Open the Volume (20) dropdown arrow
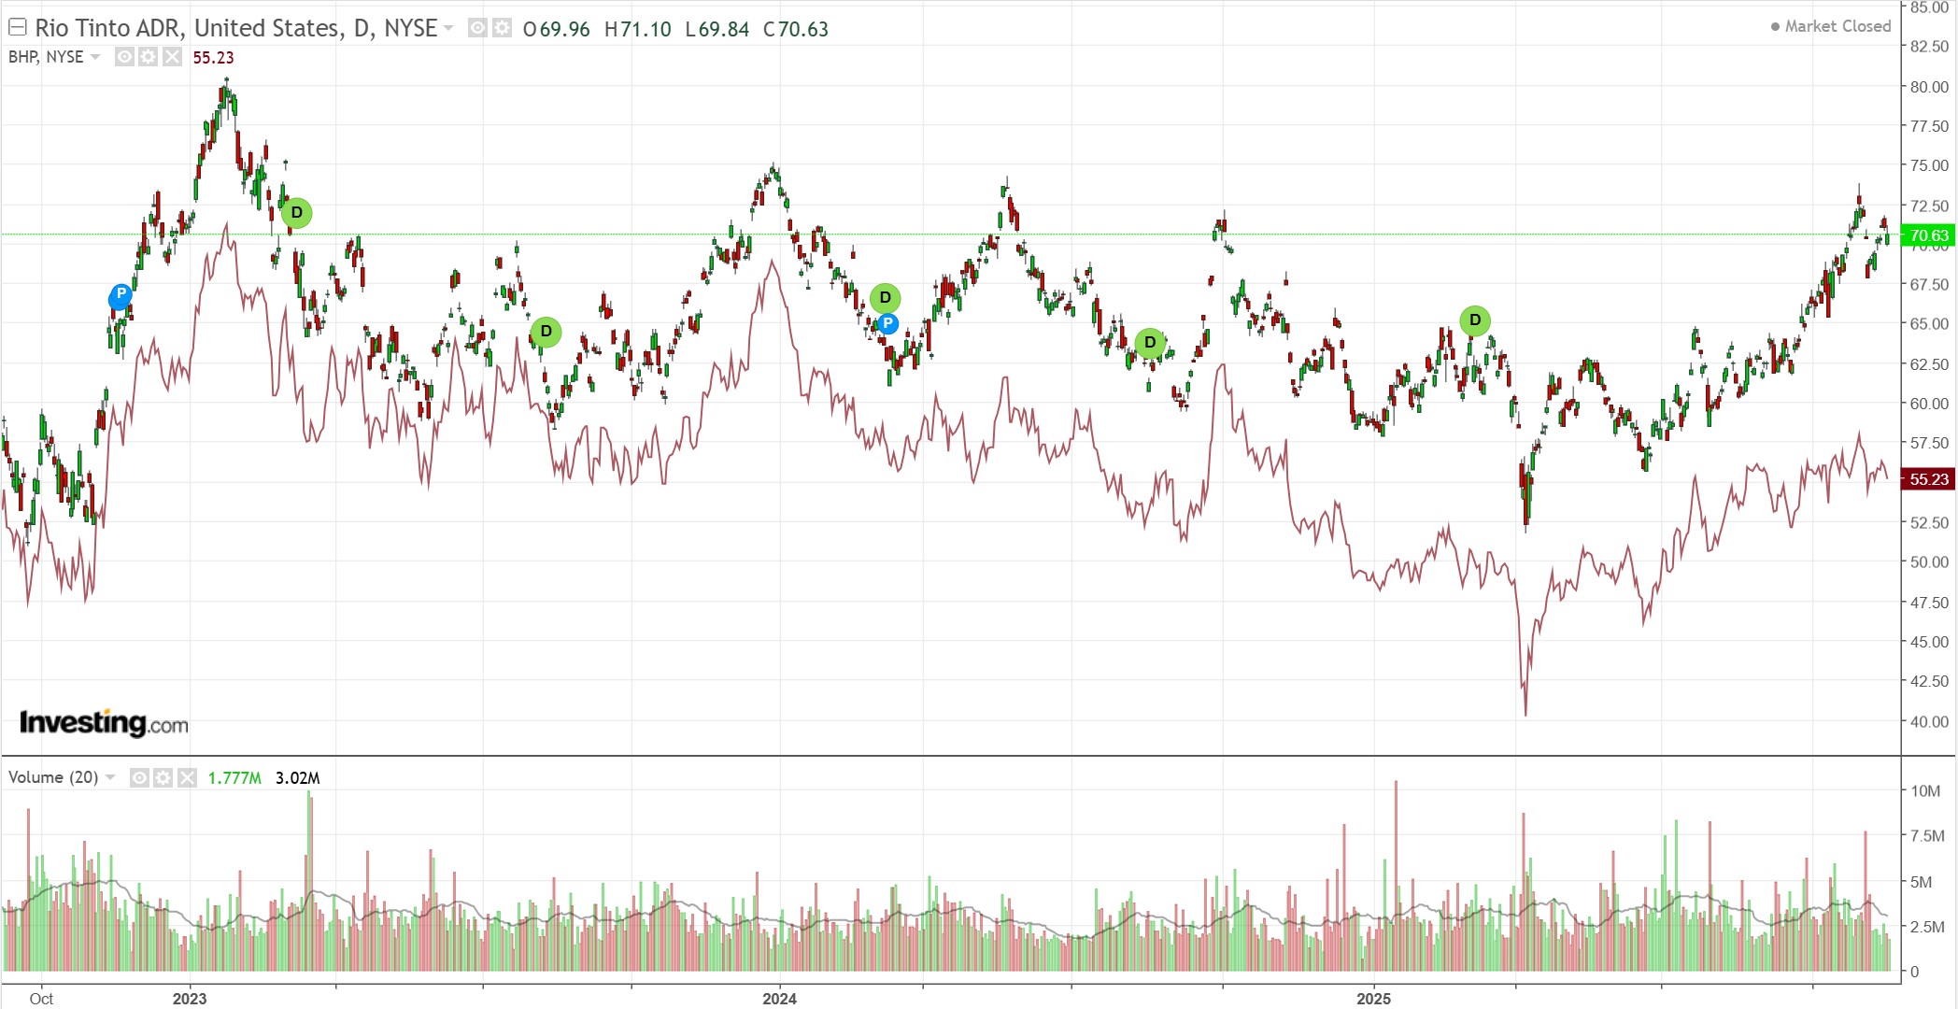This screenshot has height=1009, width=1958. coord(110,778)
